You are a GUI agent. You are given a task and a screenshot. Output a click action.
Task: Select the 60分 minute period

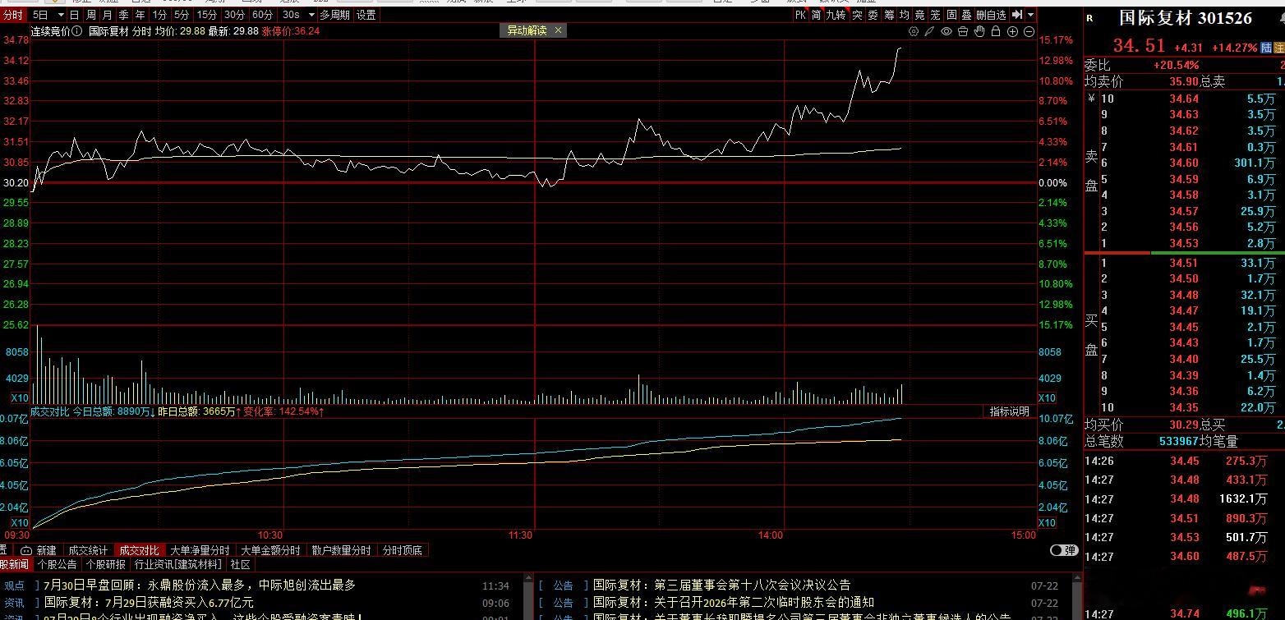click(x=263, y=15)
